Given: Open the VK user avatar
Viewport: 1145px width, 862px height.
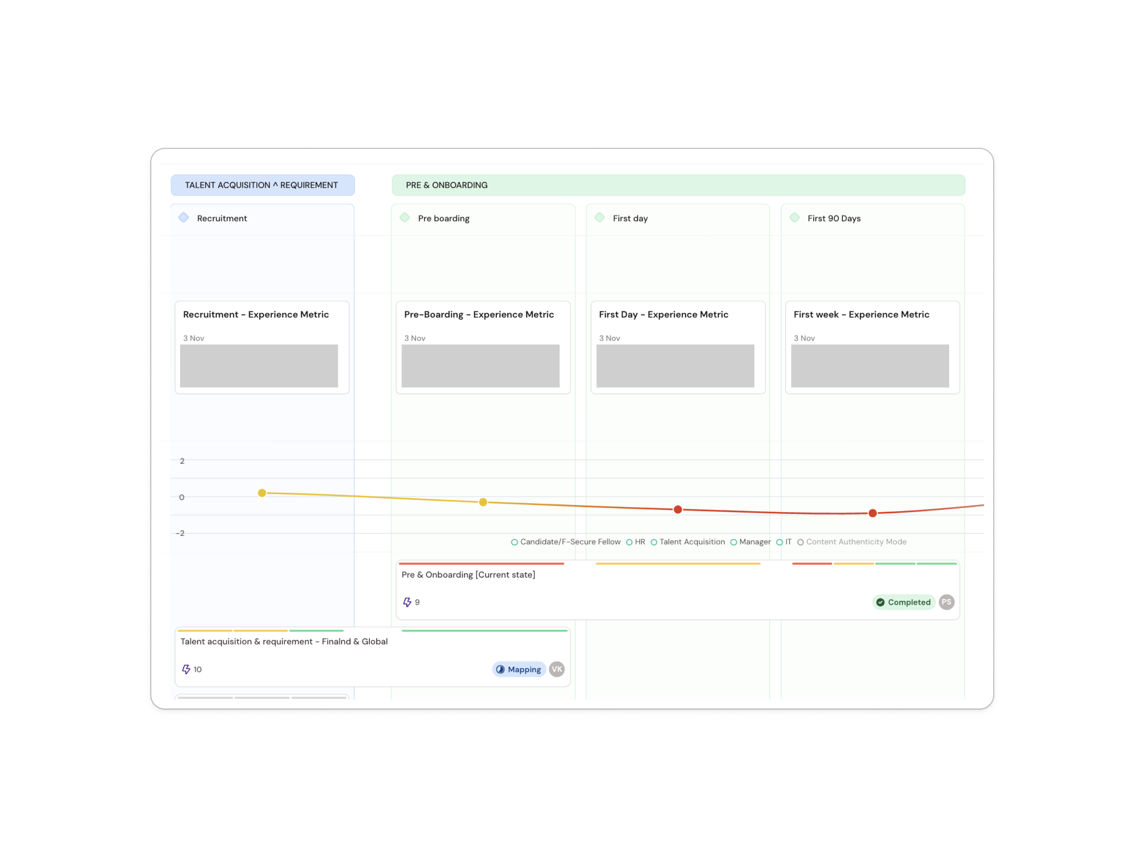Looking at the screenshot, I should click(x=557, y=669).
